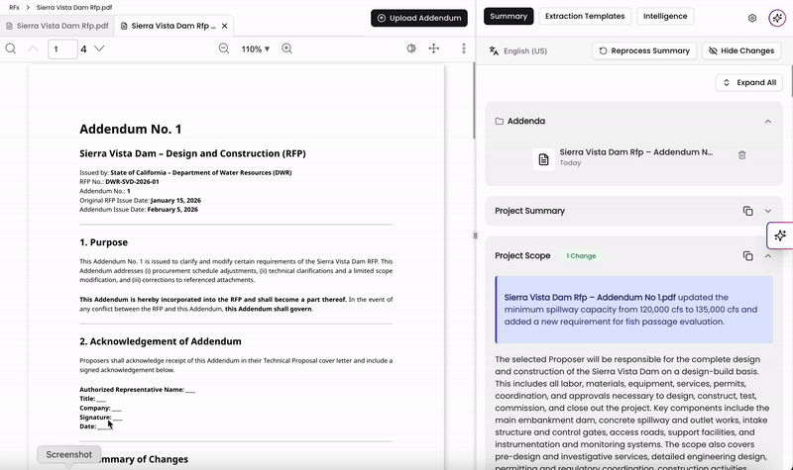Image resolution: width=793 pixels, height=470 pixels.
Task: Open the PDF toolbar more options menu
Action: tap(464, 48)
